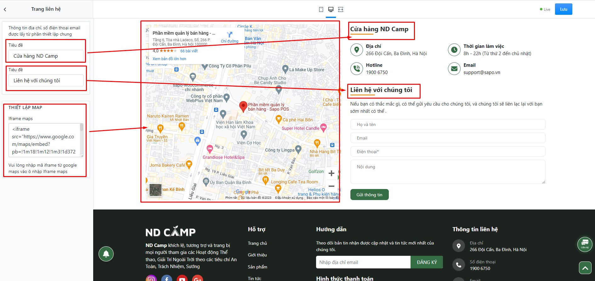Focus the Email field in the contact form
Viewport: 595px width, 281px height.
pyautogui.click(x=448, y=138)
